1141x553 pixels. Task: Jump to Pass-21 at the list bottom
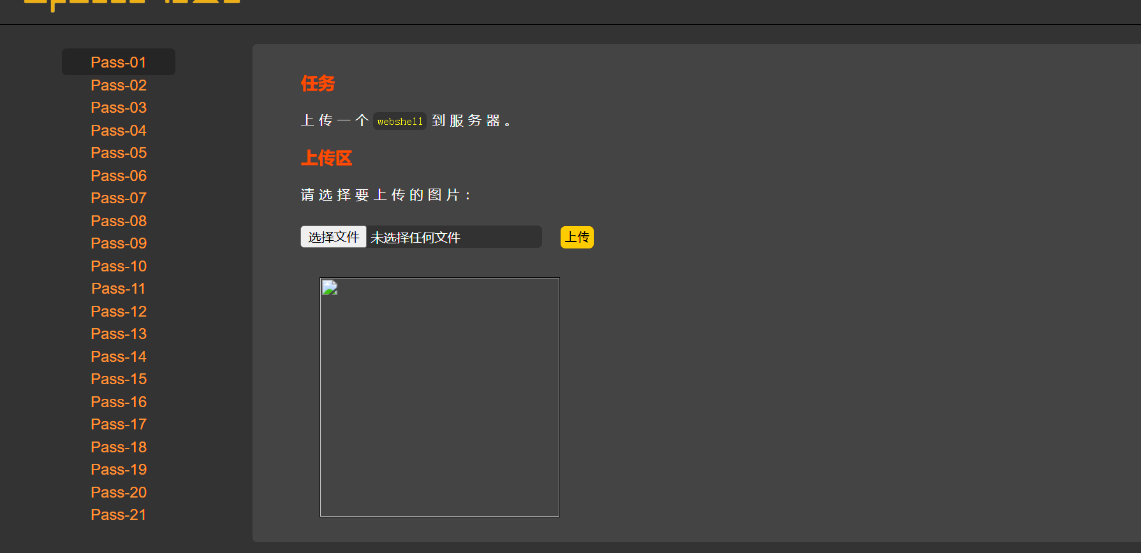(119, 515)
